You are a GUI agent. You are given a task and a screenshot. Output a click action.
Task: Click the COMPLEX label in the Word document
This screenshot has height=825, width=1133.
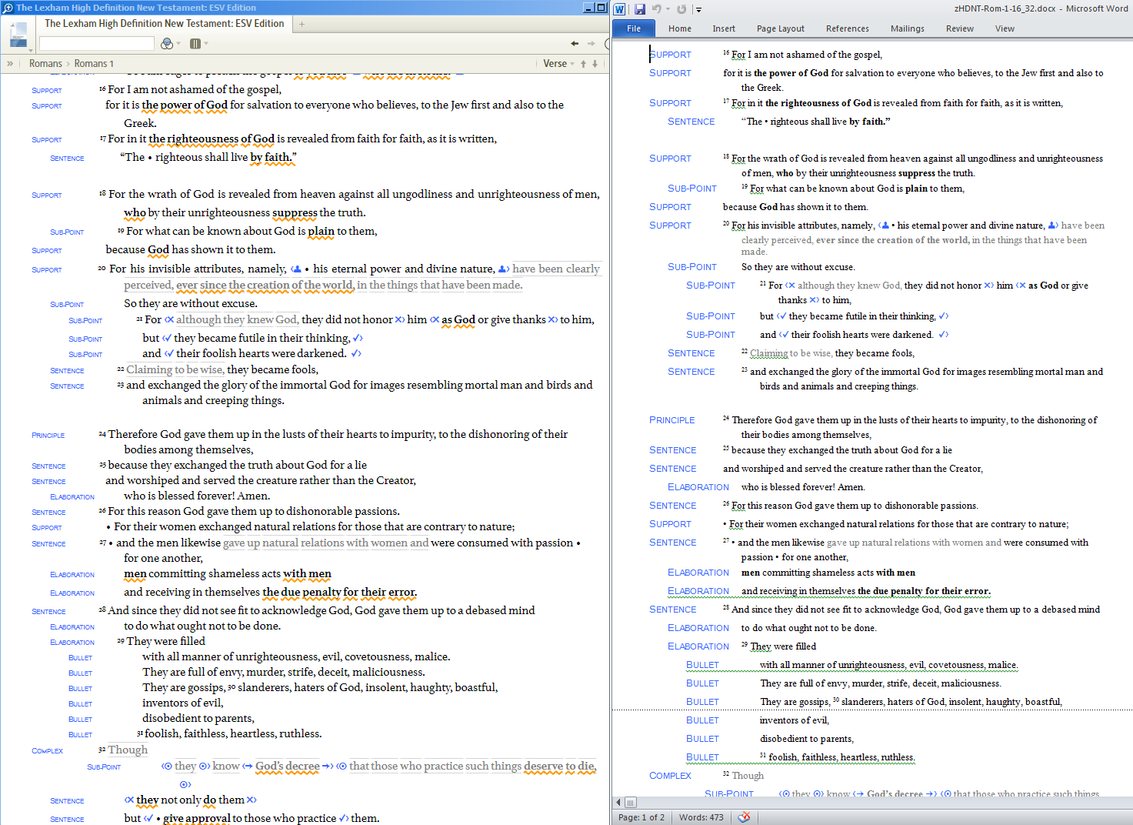coord(671,776)
